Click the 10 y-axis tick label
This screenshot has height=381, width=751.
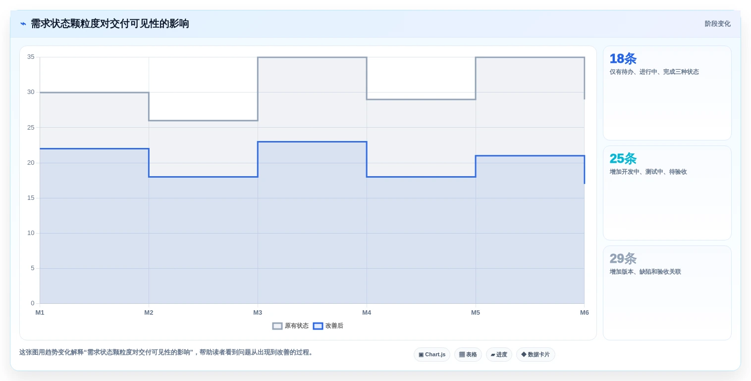(31, 233)
